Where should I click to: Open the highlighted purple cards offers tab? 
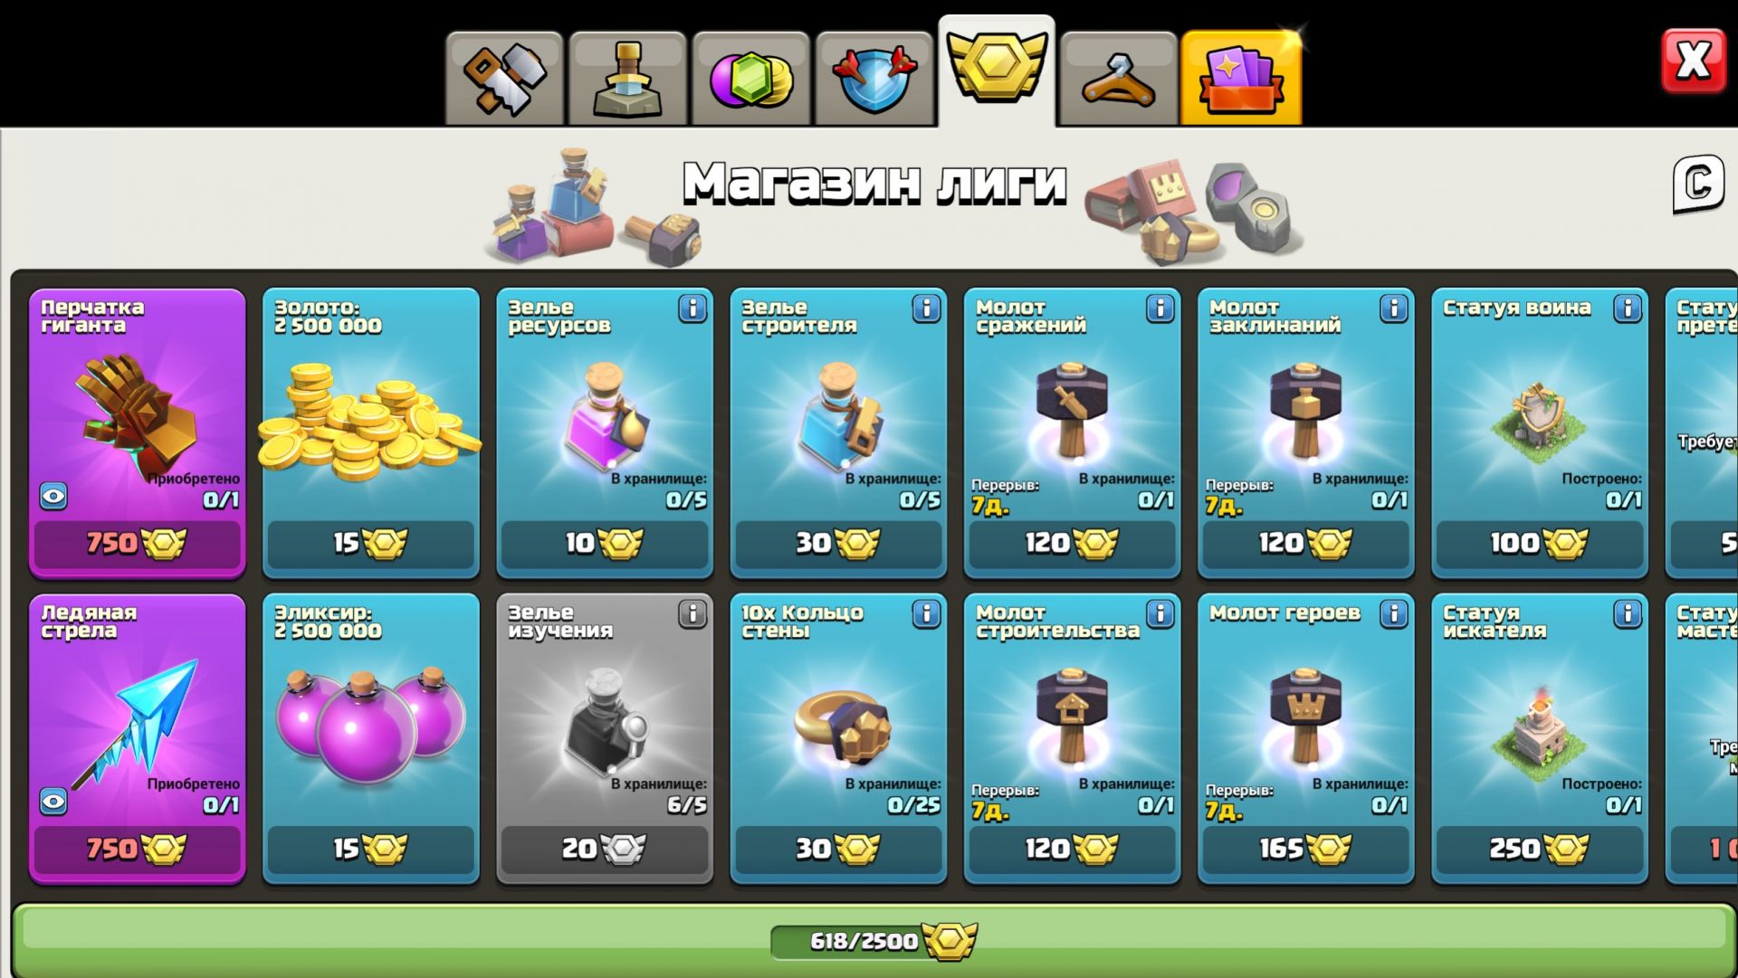coord(1241,79)
